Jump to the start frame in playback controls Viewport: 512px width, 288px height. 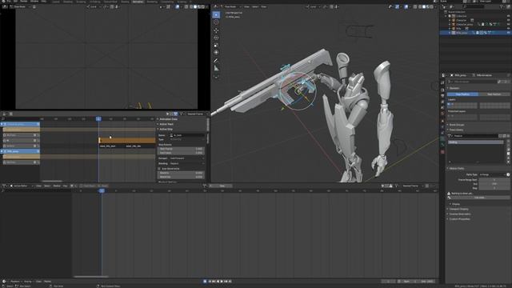click(210, 281)
